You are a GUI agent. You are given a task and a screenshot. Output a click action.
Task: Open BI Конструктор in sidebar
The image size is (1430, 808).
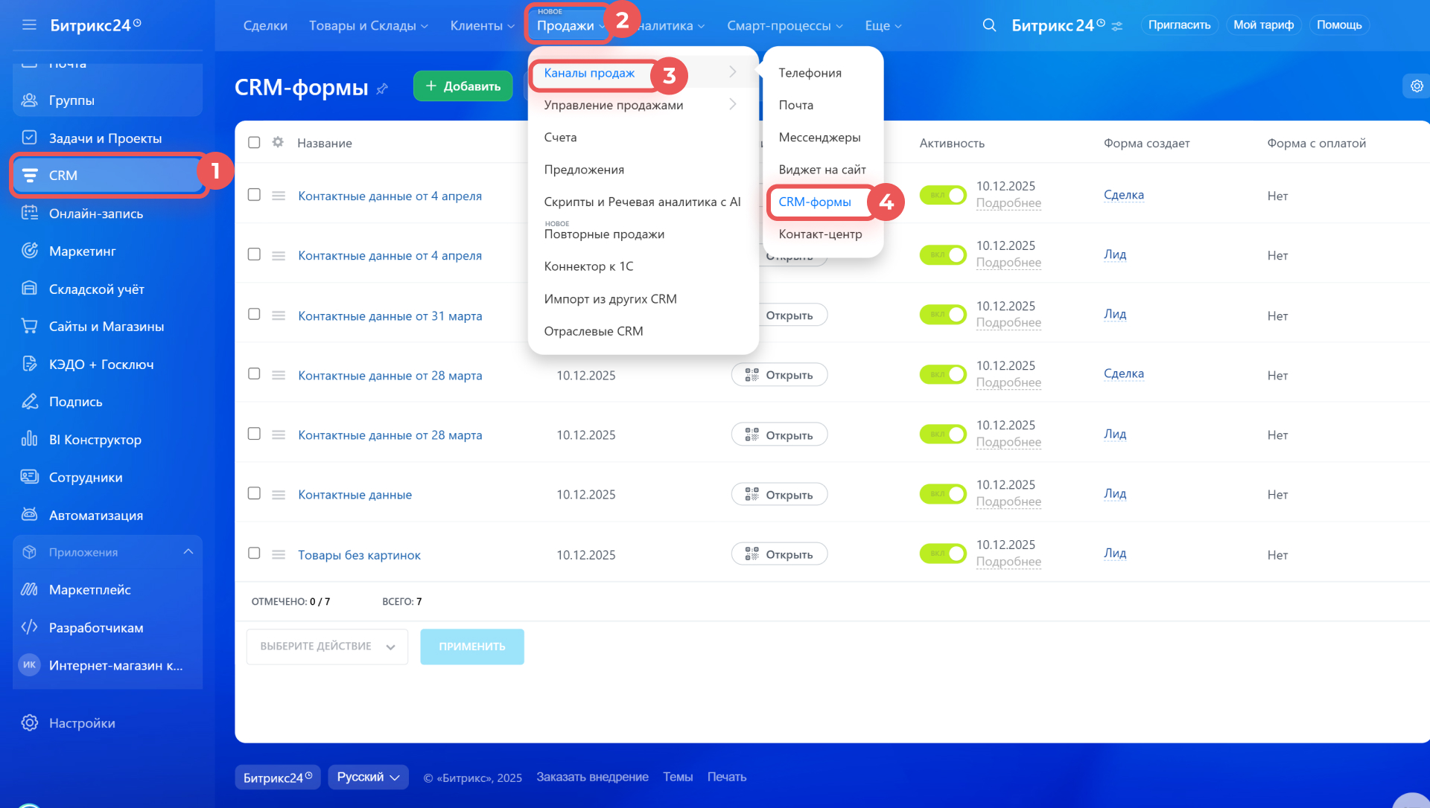pyautogui.click(x=95, y=440)
